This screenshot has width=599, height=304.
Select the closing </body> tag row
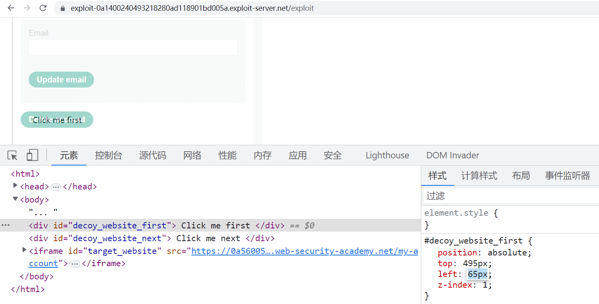point(37,277)
